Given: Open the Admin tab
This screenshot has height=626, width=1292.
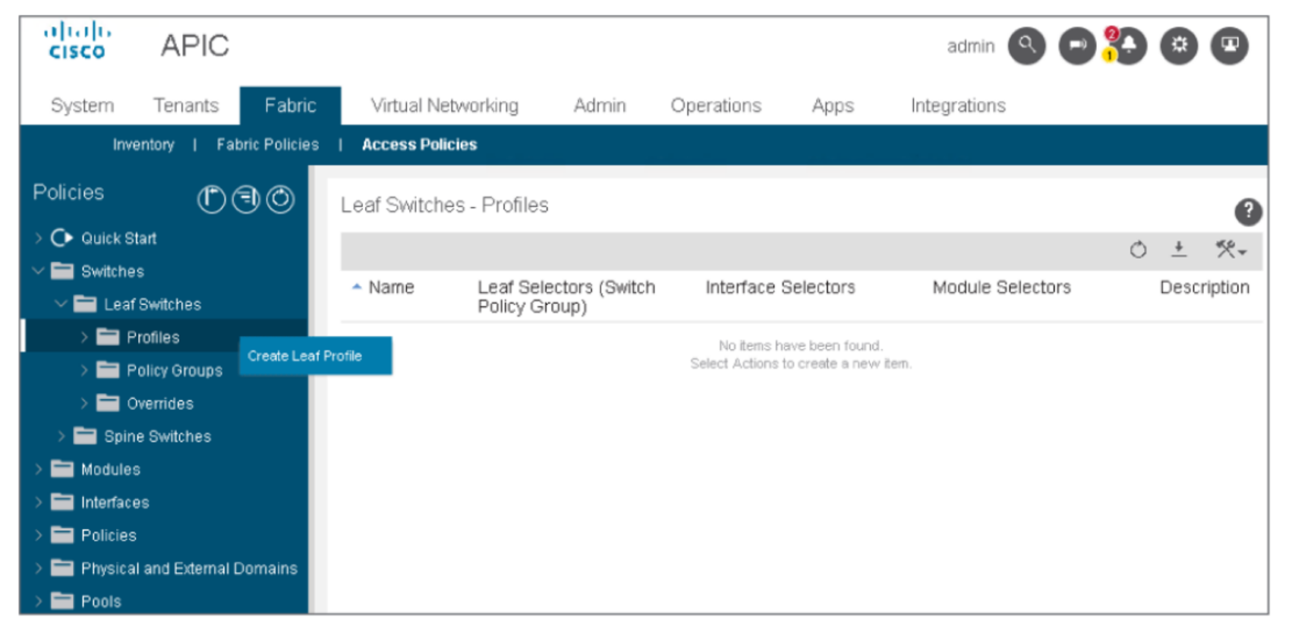Looking at the screenshot, I should click(600, 105).
